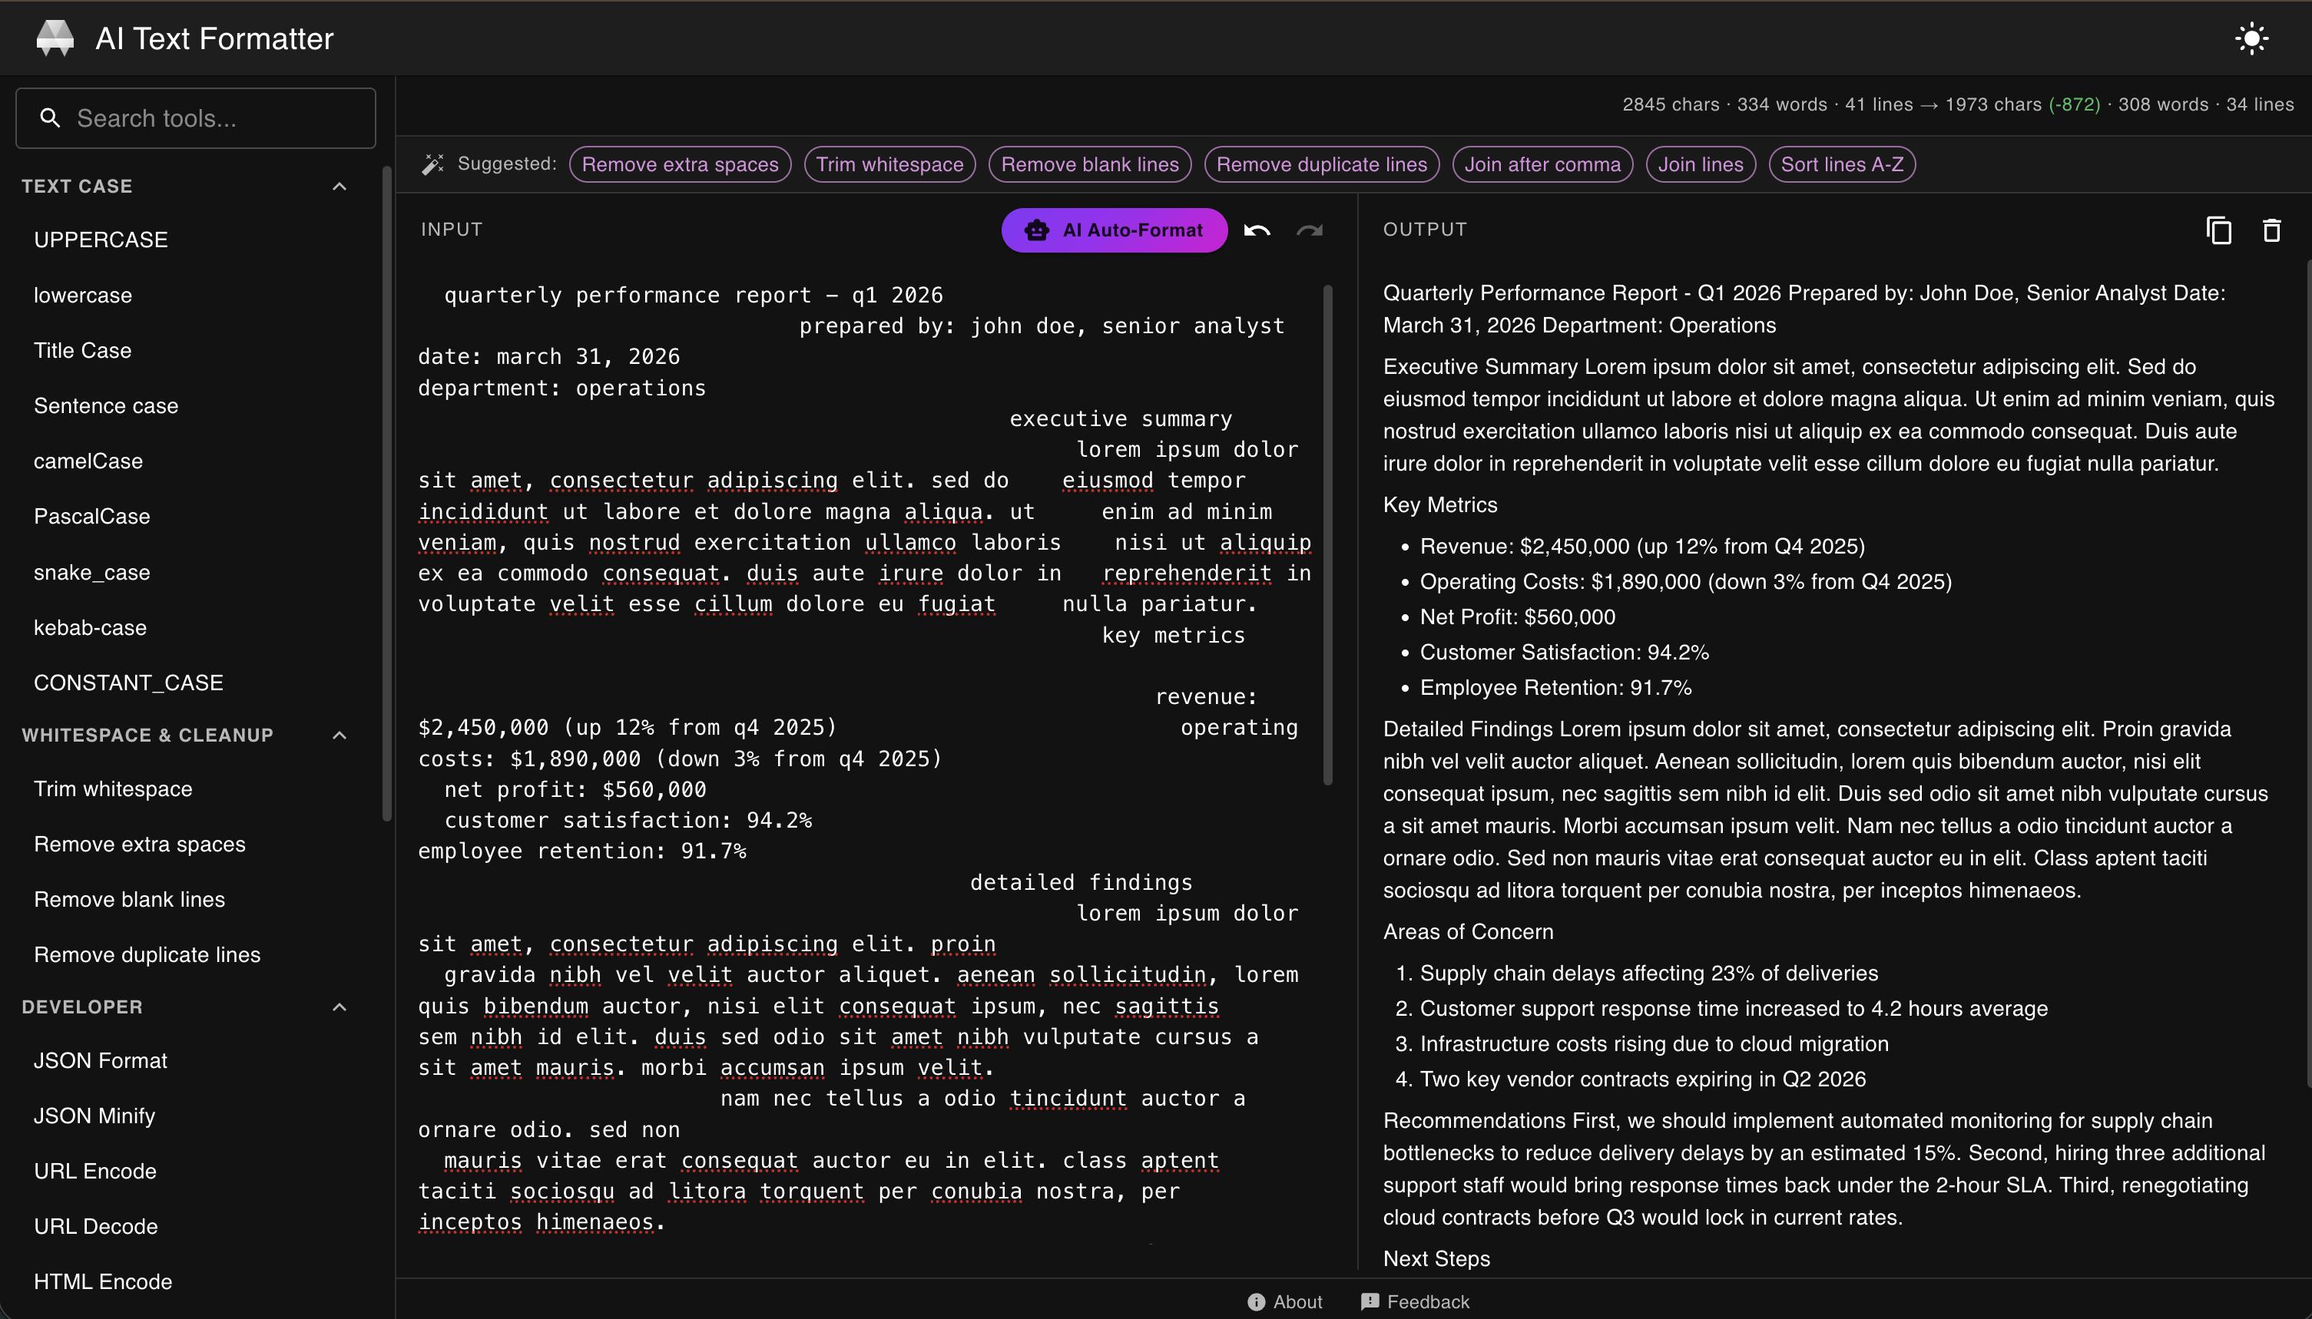This screenshot has height=1319, width=2312.
Task: Click the 'Employee Retention: 91.7%' output bullet
Action: coord(1555,688)
